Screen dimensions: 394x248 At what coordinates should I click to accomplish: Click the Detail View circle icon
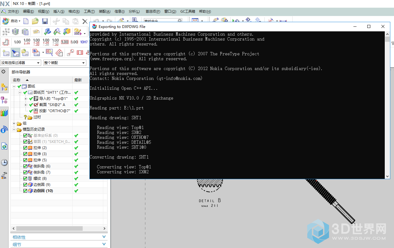click(70, 53)
